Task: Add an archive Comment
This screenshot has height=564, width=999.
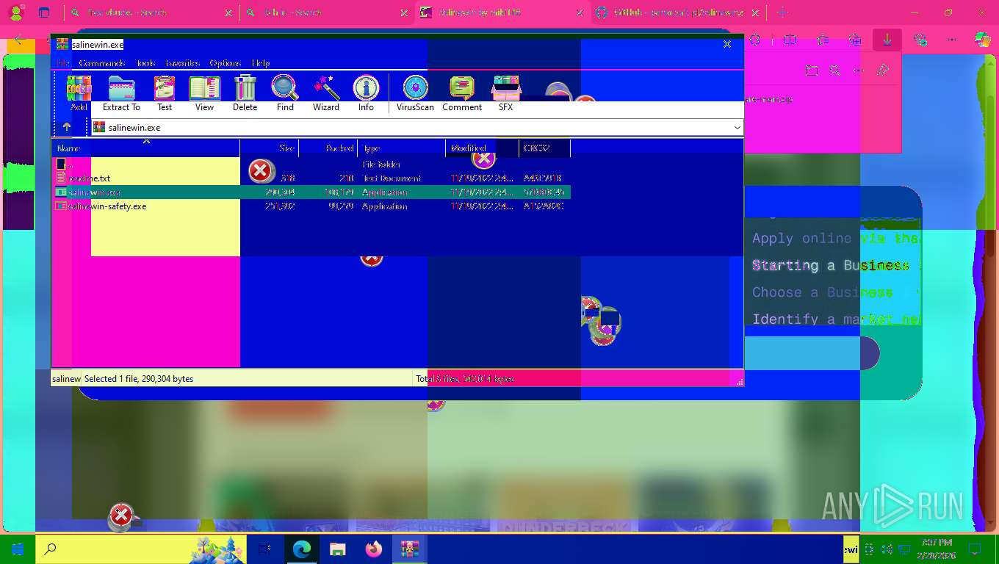Action: tap(462, 93)
